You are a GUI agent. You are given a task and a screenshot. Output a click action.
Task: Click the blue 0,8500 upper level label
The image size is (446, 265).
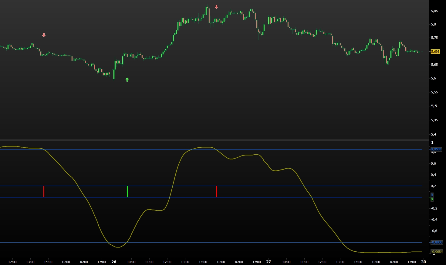point(436,149)
